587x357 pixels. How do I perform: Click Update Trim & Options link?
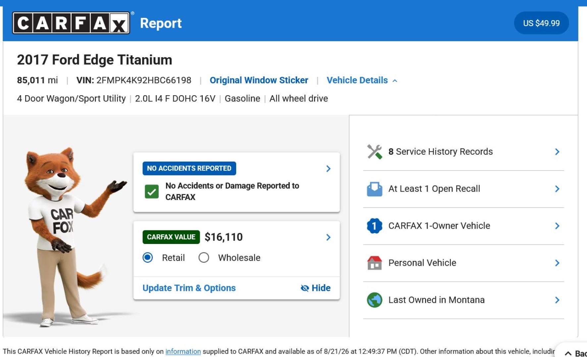pos(189,288)
